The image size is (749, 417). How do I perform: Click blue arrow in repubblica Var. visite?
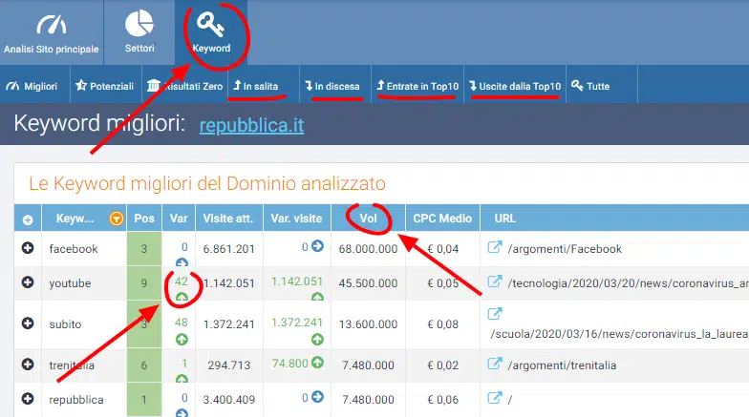click(317, 397)
